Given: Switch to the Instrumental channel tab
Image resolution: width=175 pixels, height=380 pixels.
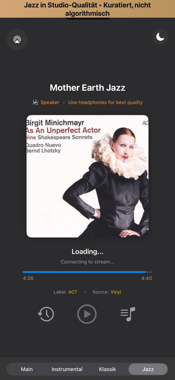Looking at the screenshot, I should (67, 369).
